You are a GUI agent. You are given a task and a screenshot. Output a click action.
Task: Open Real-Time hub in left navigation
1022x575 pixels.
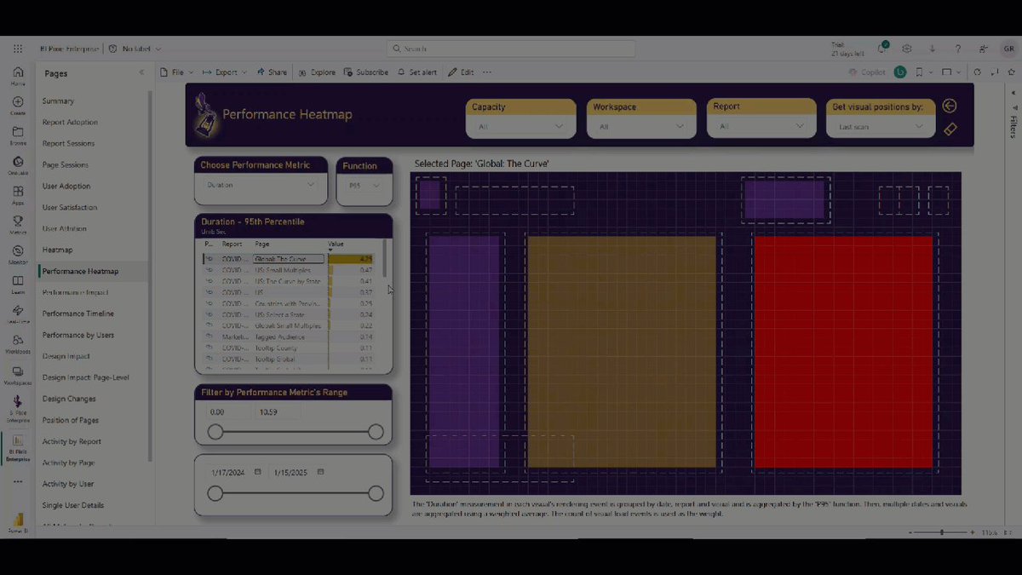[18, 314]
